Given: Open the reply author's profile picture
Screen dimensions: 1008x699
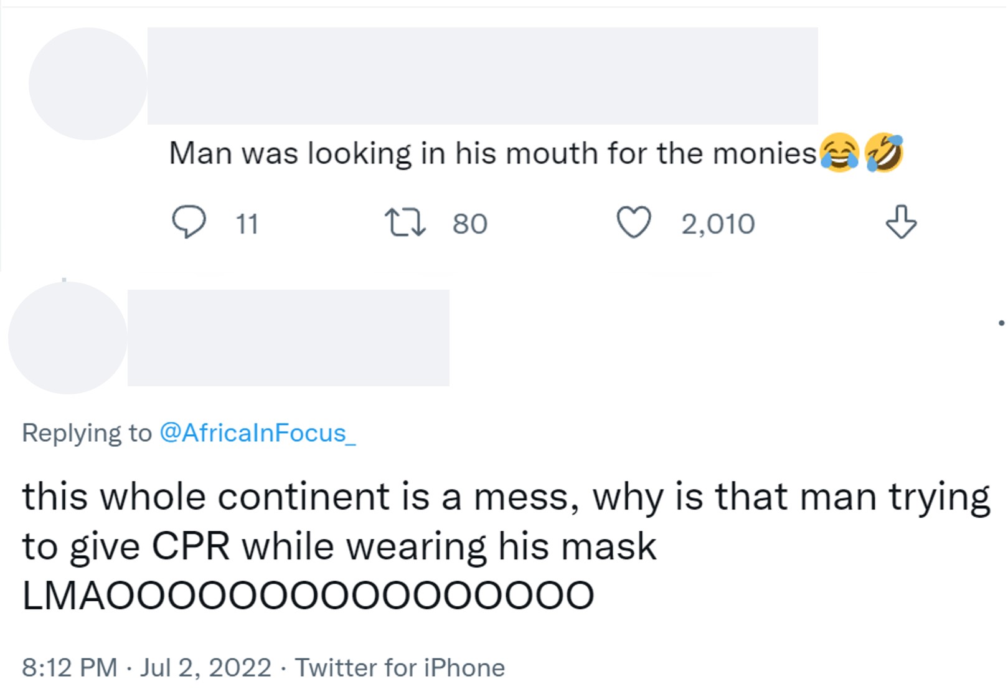Looking at the screenshot, I should coord(67,338).
